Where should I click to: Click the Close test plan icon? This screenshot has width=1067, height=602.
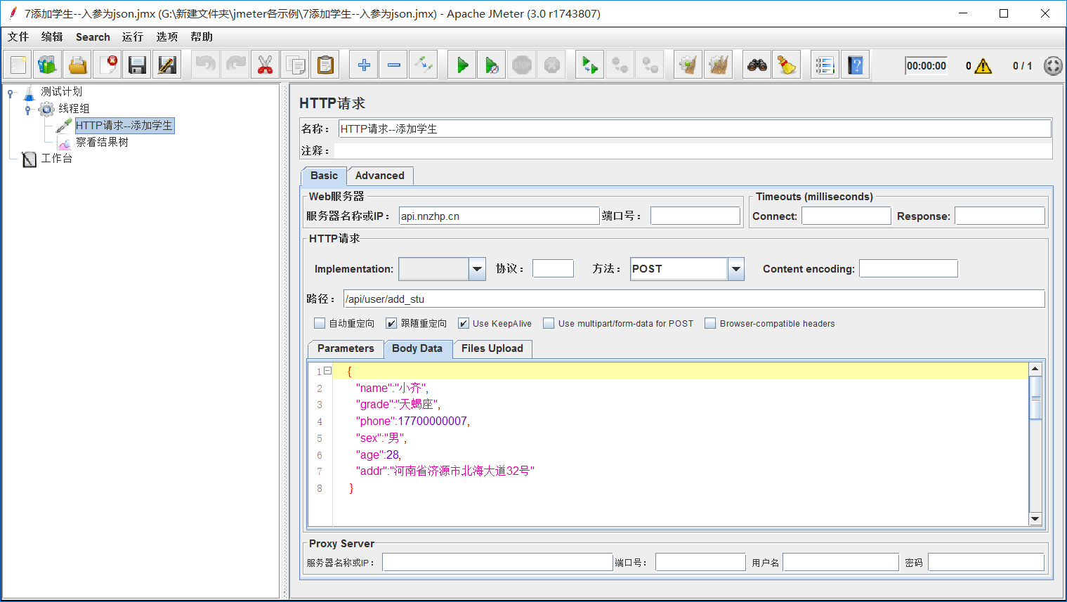(x=108, y=65)
